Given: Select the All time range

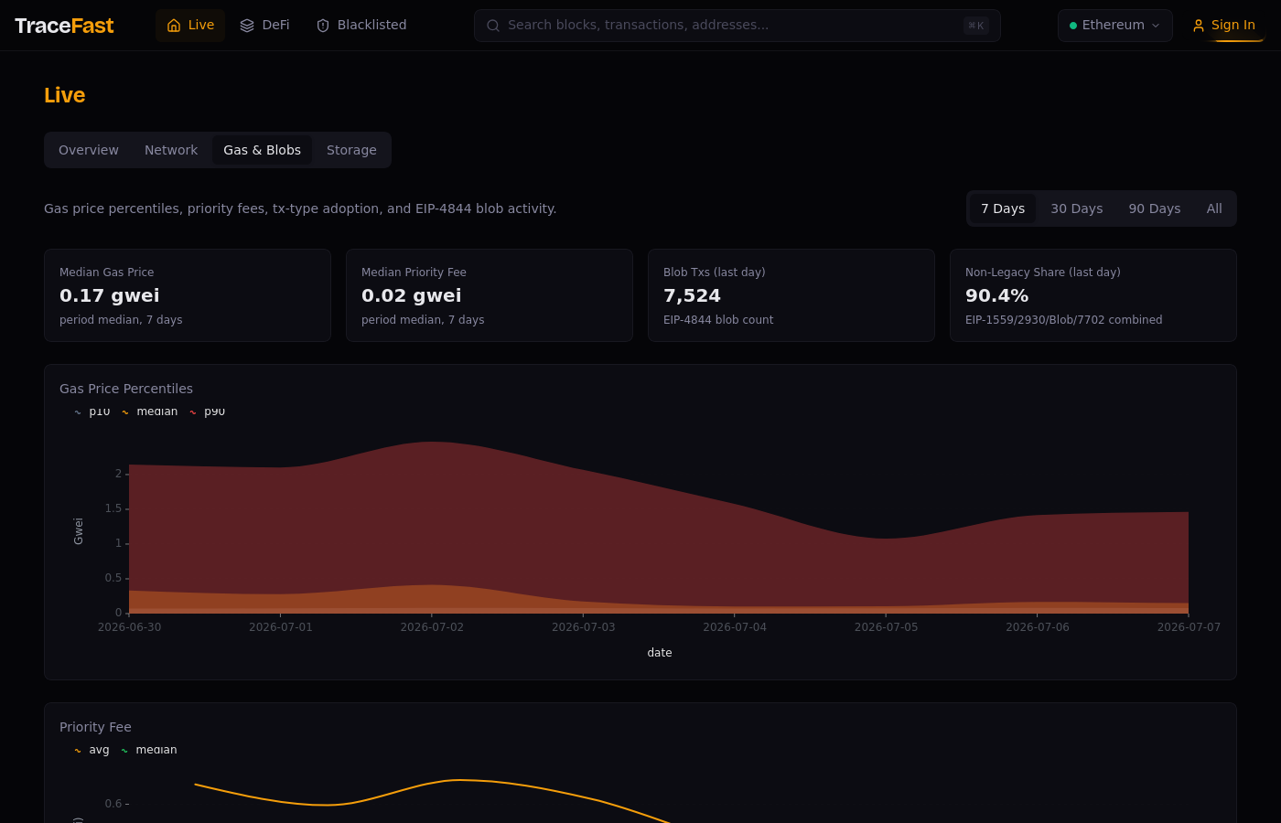Looking at the screenshot, I should [1214, 208].
